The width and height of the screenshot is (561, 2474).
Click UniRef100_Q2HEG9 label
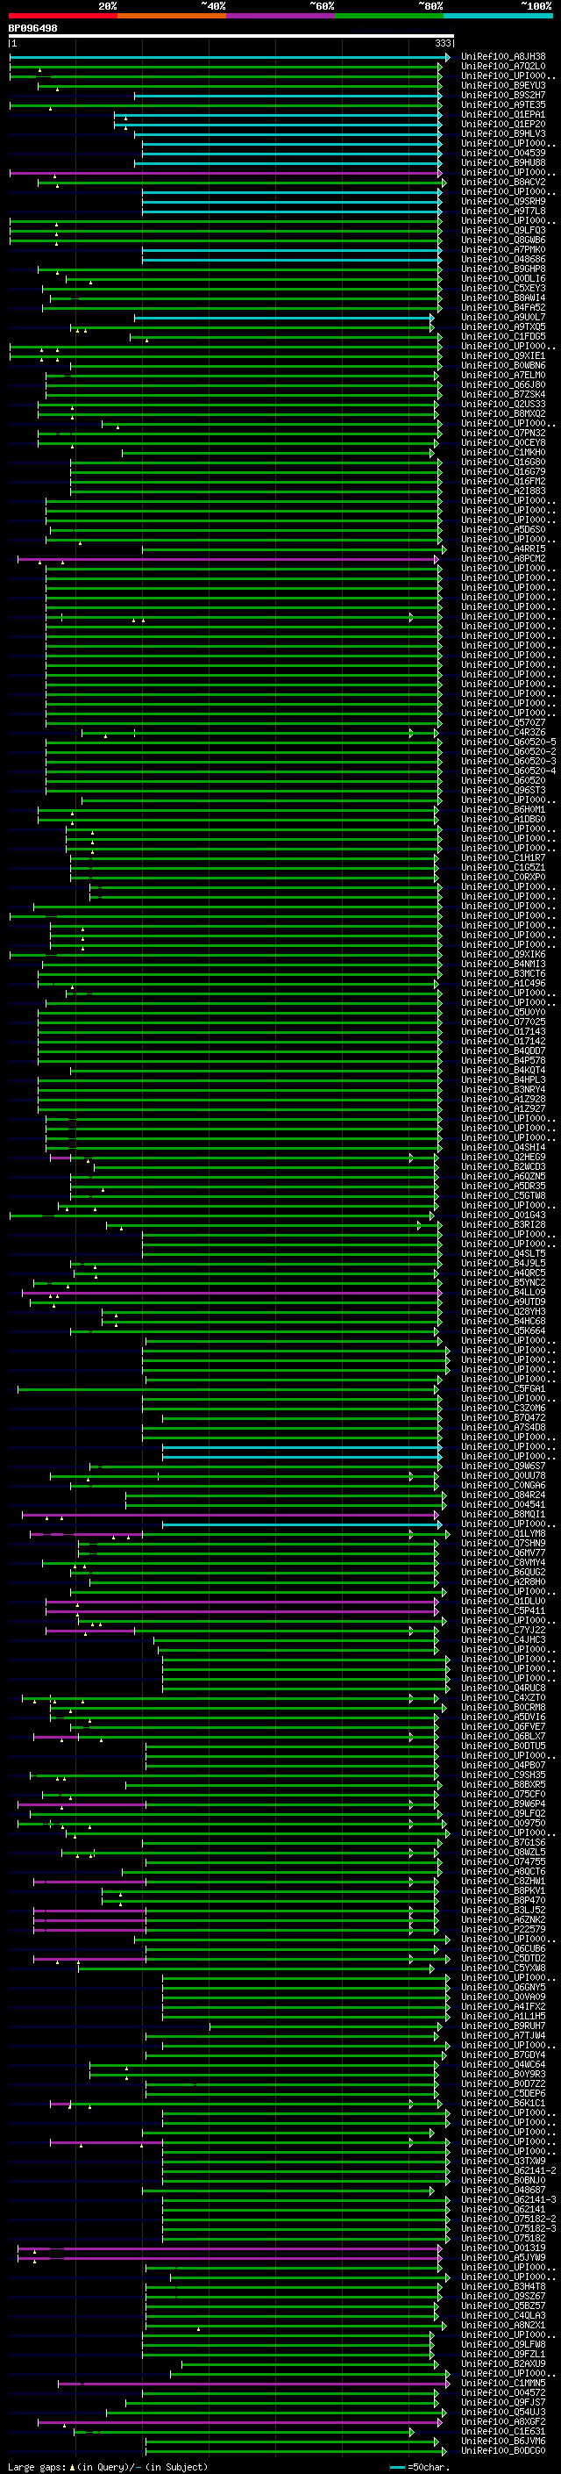(x=503, y=1158)
